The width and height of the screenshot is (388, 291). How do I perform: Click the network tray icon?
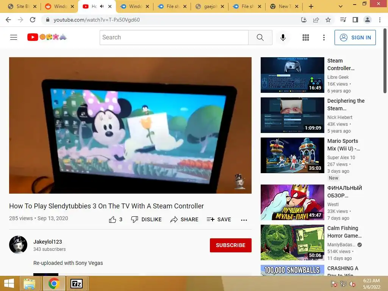click(x=343, y=284)
